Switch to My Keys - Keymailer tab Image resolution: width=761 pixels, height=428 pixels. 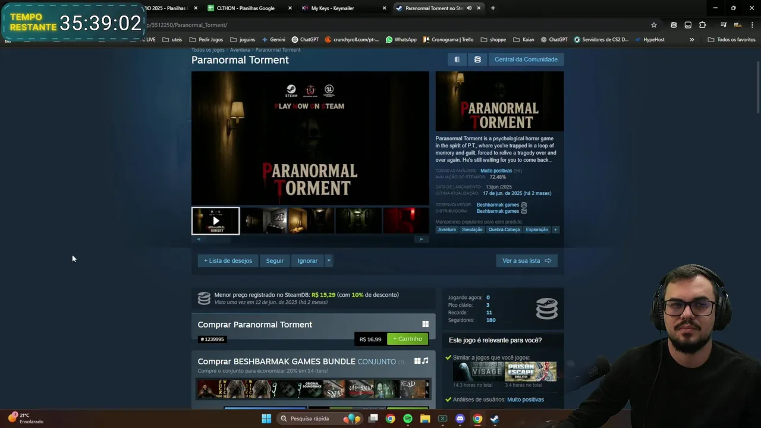point(332,8)
